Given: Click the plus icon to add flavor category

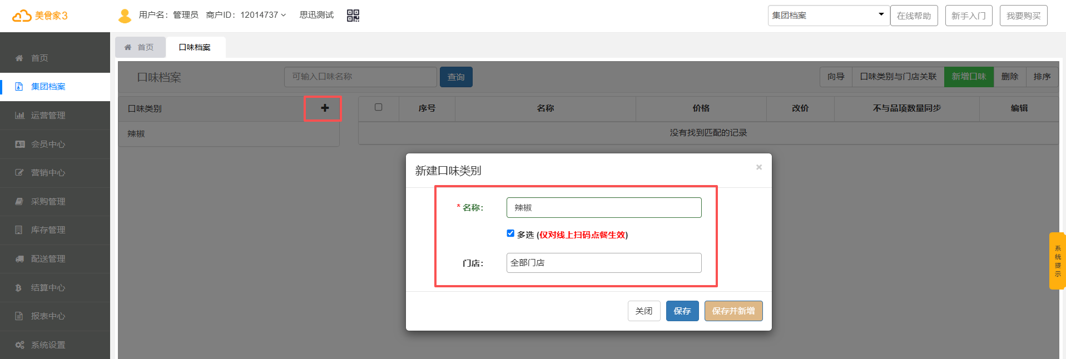Looking at the screenshot, I should pos(325,108).
